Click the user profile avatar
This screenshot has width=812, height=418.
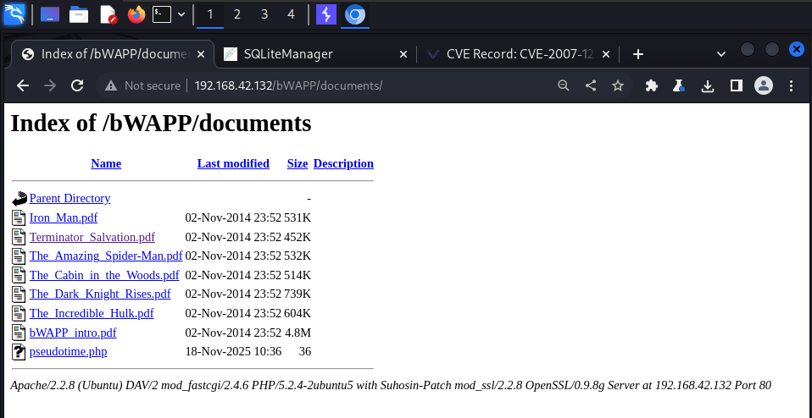(x=764, y=85)
